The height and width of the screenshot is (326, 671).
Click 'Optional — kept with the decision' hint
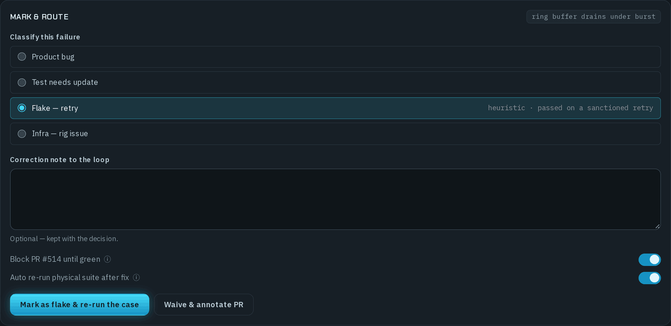pyautogui.click(x=64, y=239)
